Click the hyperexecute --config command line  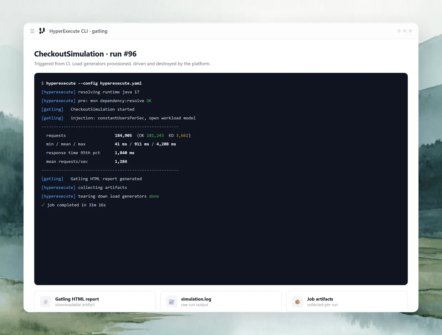pyautogui.click(x=92, y=83)
